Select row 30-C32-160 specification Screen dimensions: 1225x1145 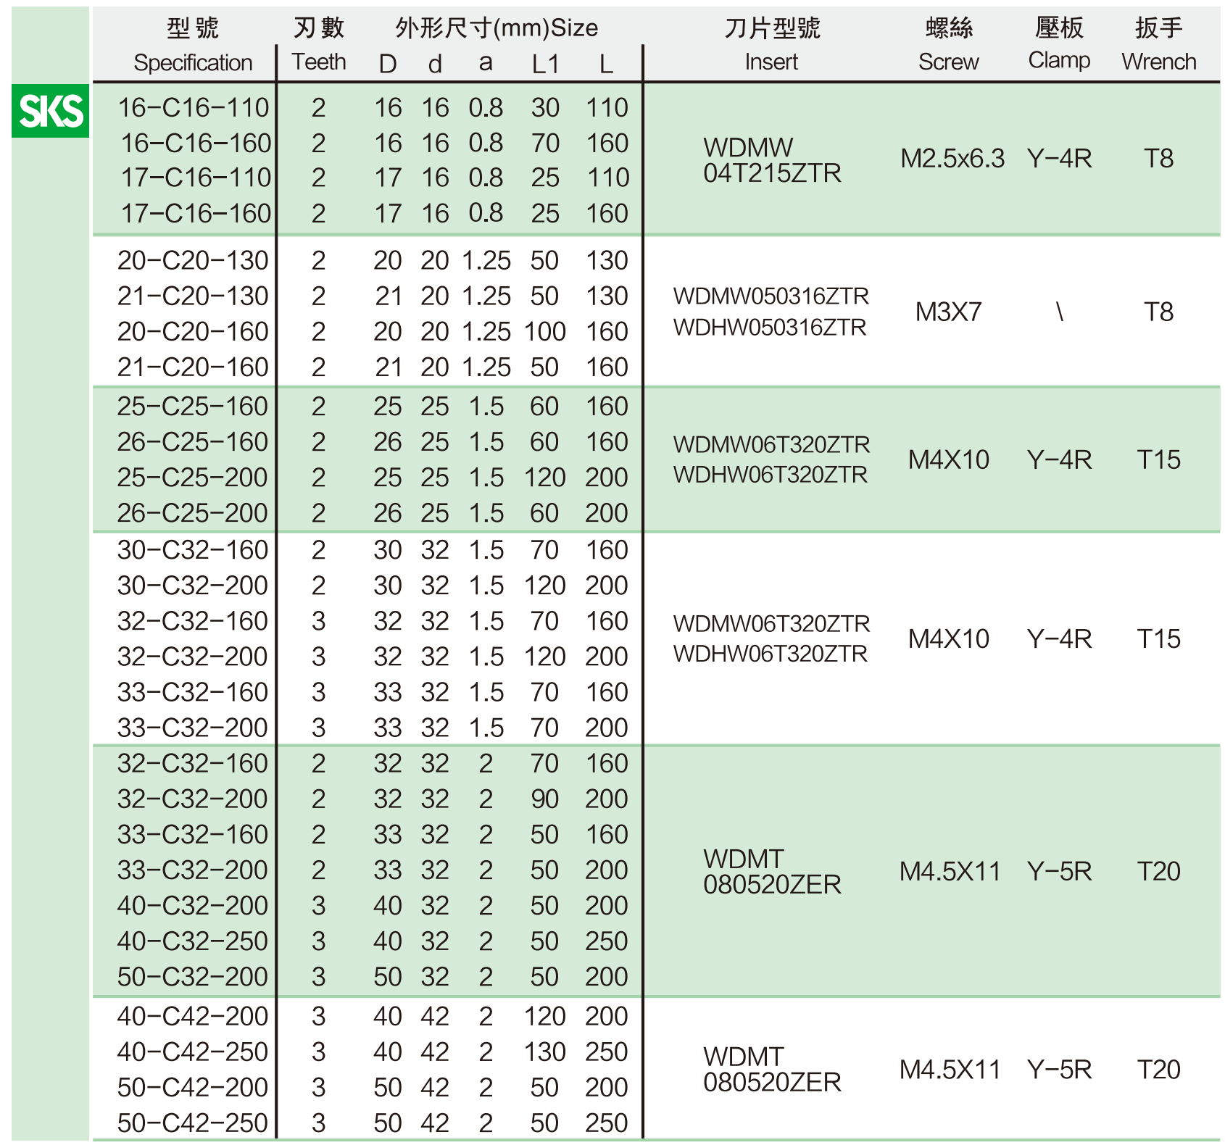coord(193,550)
